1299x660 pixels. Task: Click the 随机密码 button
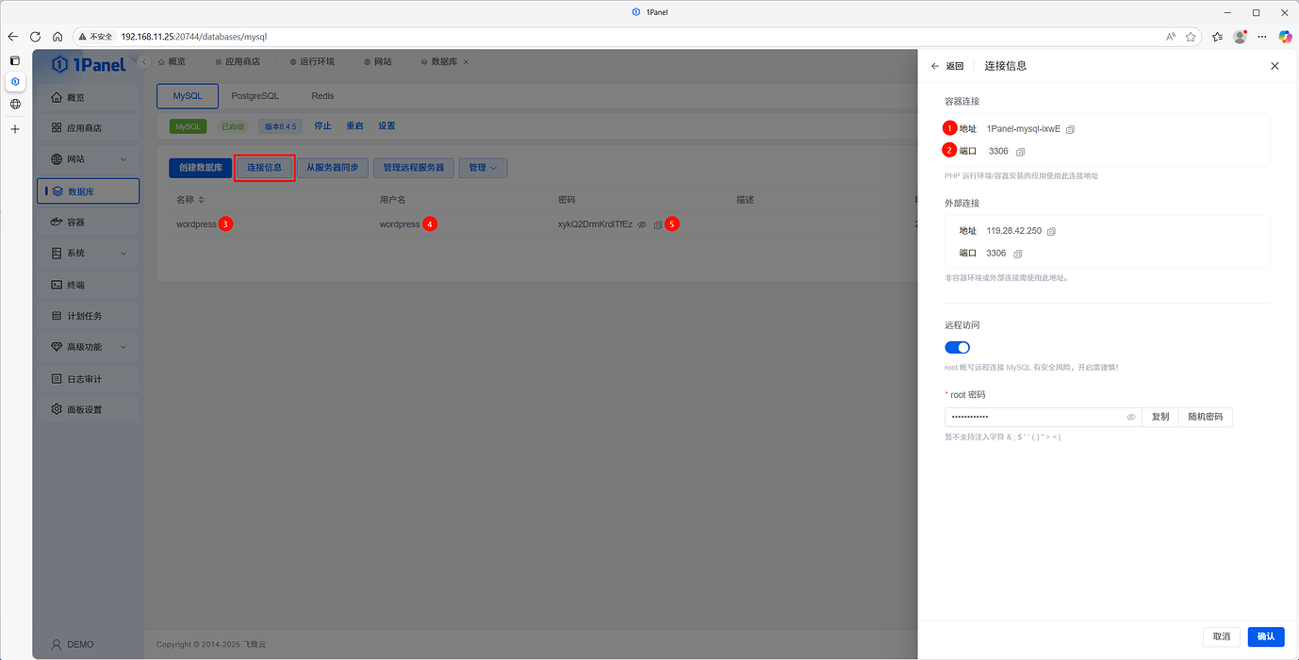[1205, 416]
